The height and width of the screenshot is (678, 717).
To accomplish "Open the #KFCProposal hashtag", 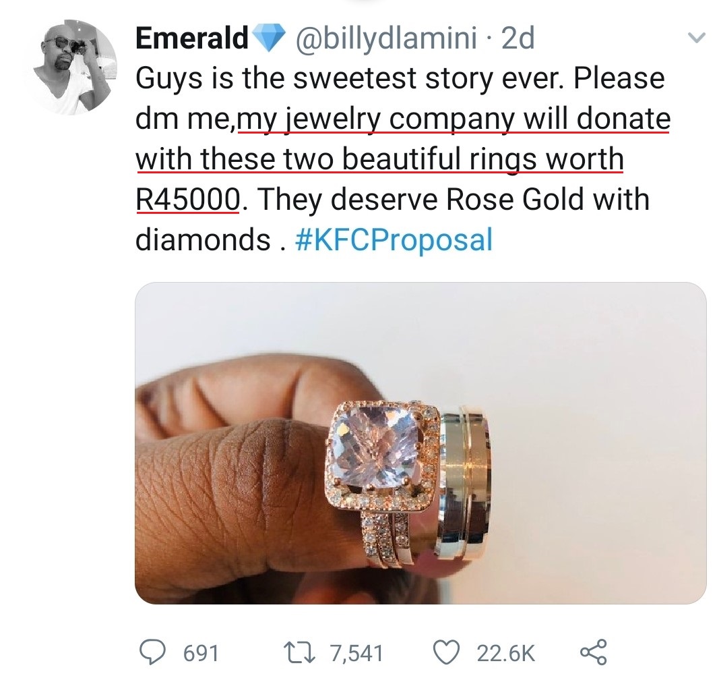I will point(394,239).
